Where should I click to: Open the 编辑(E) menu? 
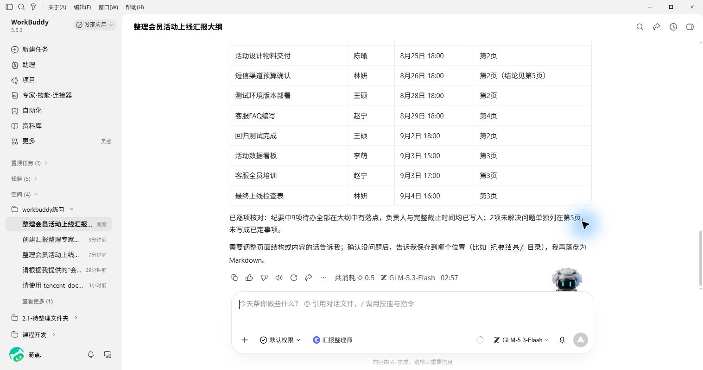tap(82, 7)
